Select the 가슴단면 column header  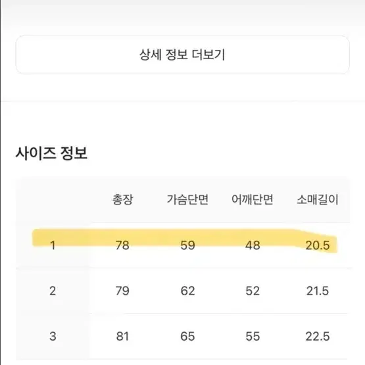pyautogui.click(x=187, y=199)
